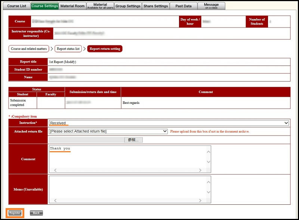The height and width of the screenshot is (220, 299).
Task: Click the file browse button
Action: point(133,140)
